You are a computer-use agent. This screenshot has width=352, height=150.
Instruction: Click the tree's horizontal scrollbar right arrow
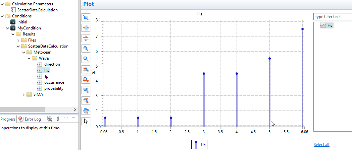[x=75, y=109]
